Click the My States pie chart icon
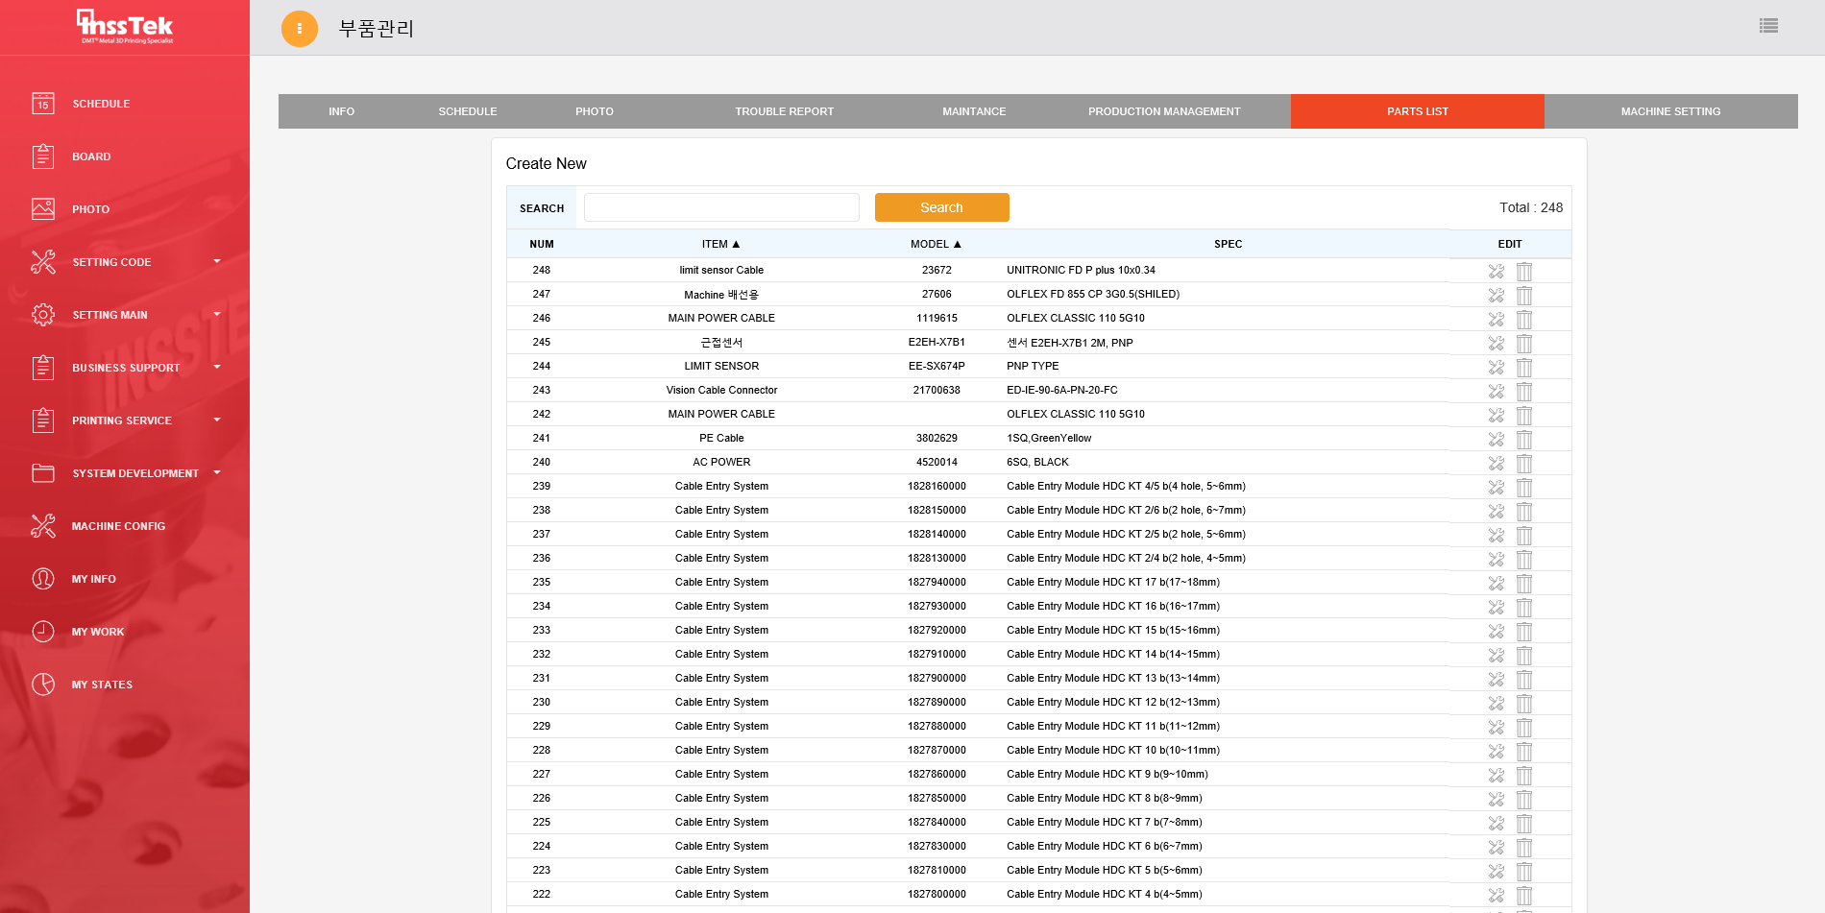Image resolution: width=1825 pixels, height=913 pixels. 43,685
